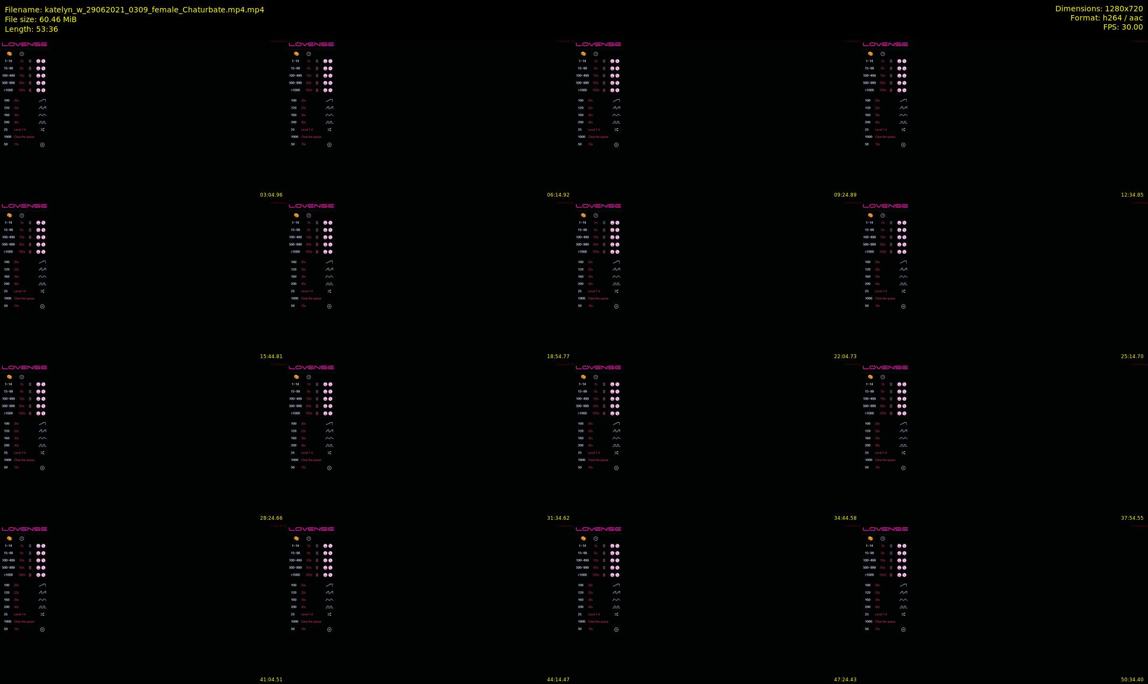The height and width of the screenshot is (684, 1148).
Task: Click the vibration level bar, 500-999 row, 34:44.58 frame
Action: 604,406
